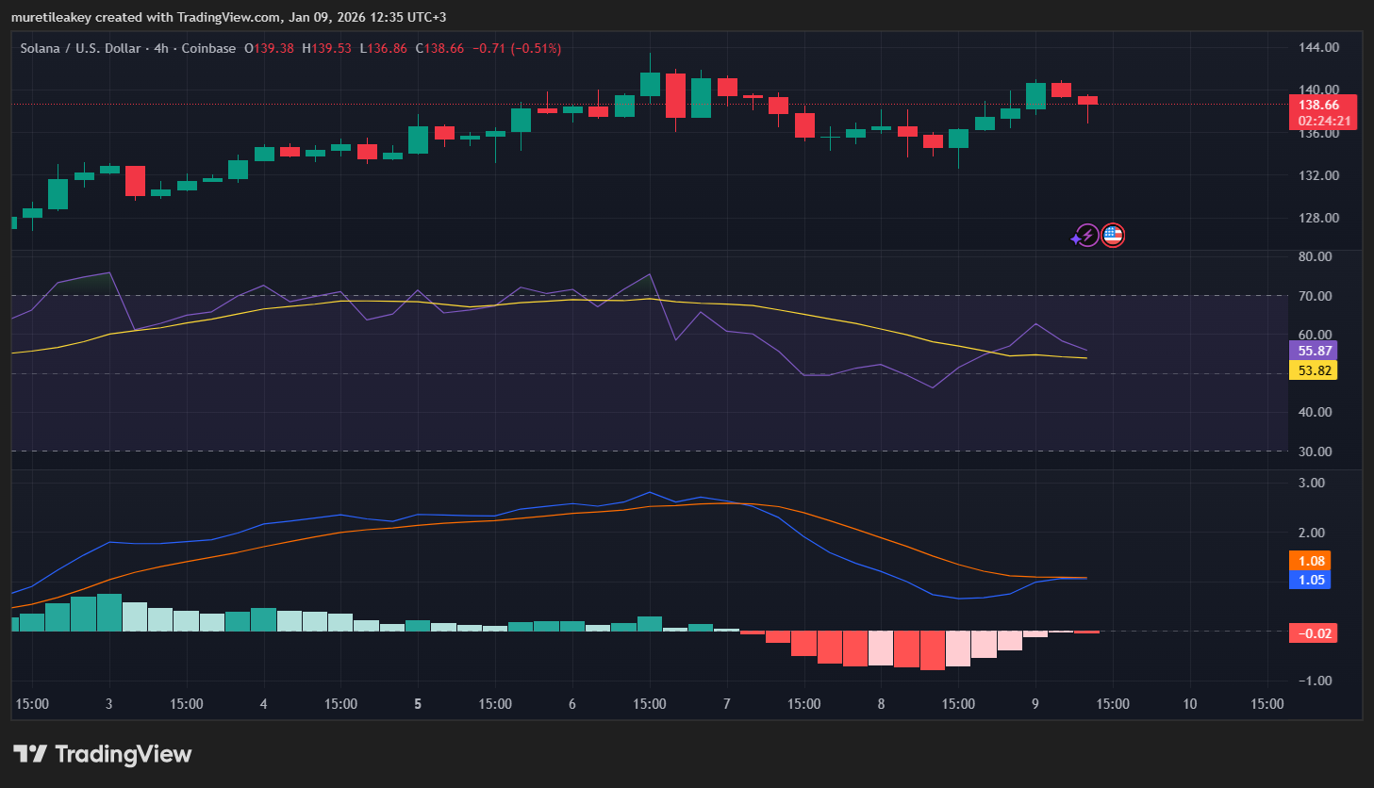This screenshot has width=1374, height=788.
Task: Click the US flag economic event icon
Action: pyautogui.click(x=1113, y=236)
